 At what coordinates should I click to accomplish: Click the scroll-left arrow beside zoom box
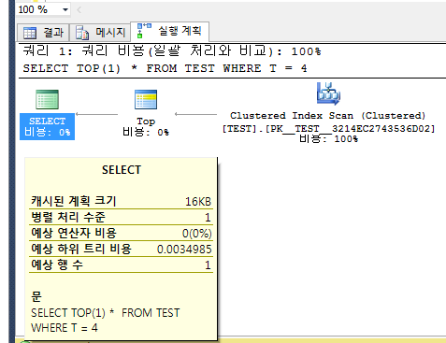pos(79,10)
